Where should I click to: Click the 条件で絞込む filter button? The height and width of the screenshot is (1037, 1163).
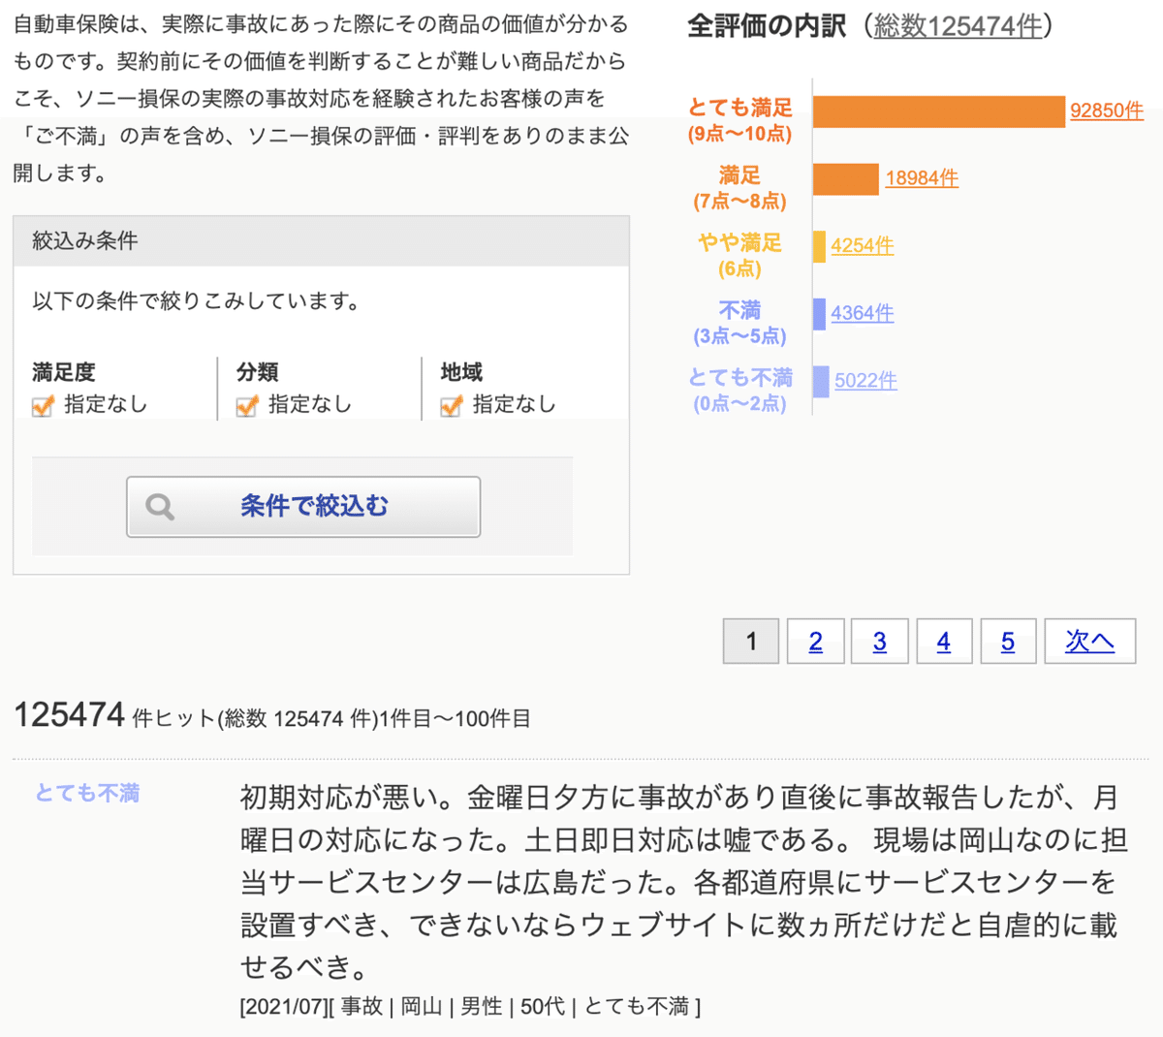pos(303,507)
